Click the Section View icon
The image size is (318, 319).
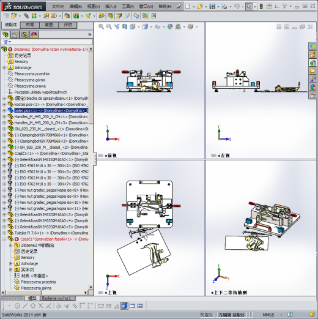point(125,26)
